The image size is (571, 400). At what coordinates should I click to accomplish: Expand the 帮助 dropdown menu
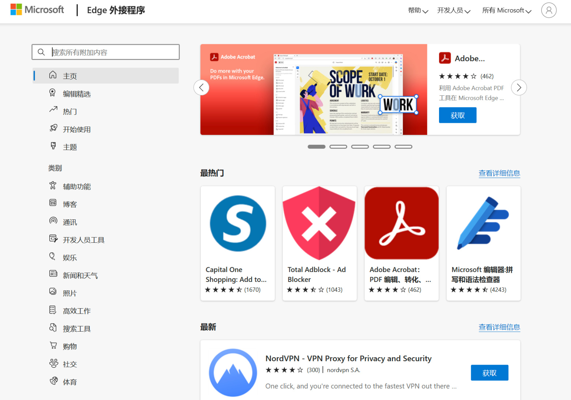click(418, 11)
